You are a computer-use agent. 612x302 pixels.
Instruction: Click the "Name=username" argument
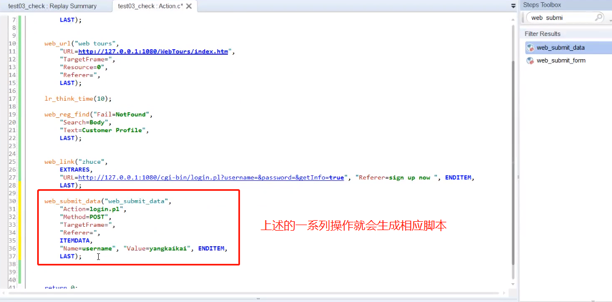point(88,248)
